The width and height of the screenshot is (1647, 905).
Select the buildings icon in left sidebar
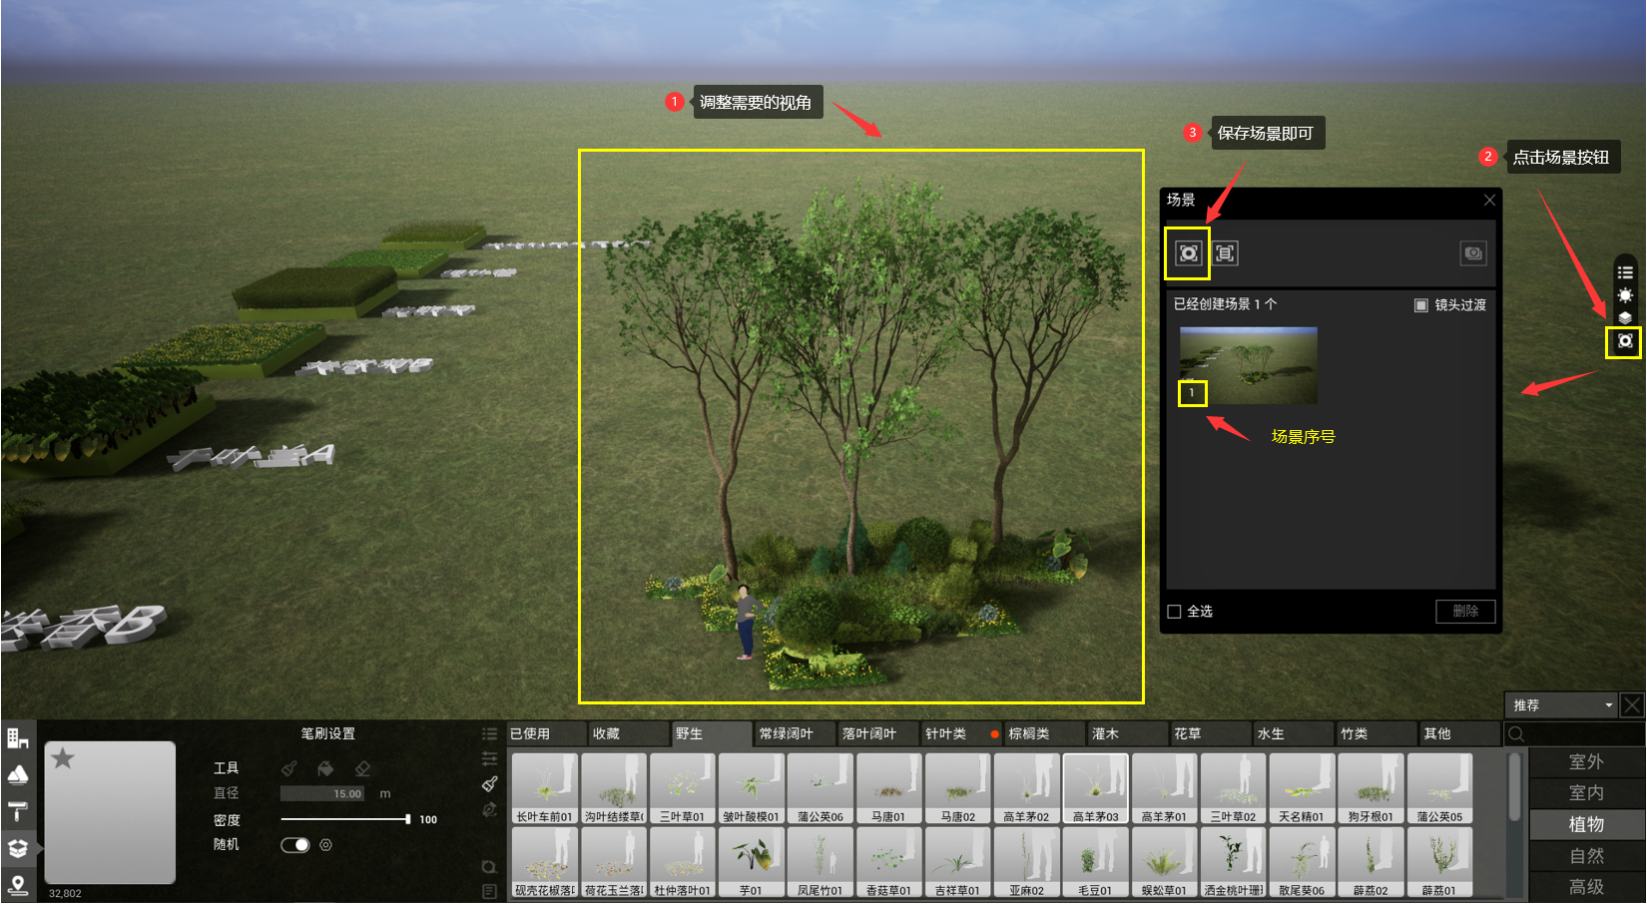click(x=18, y=738)
